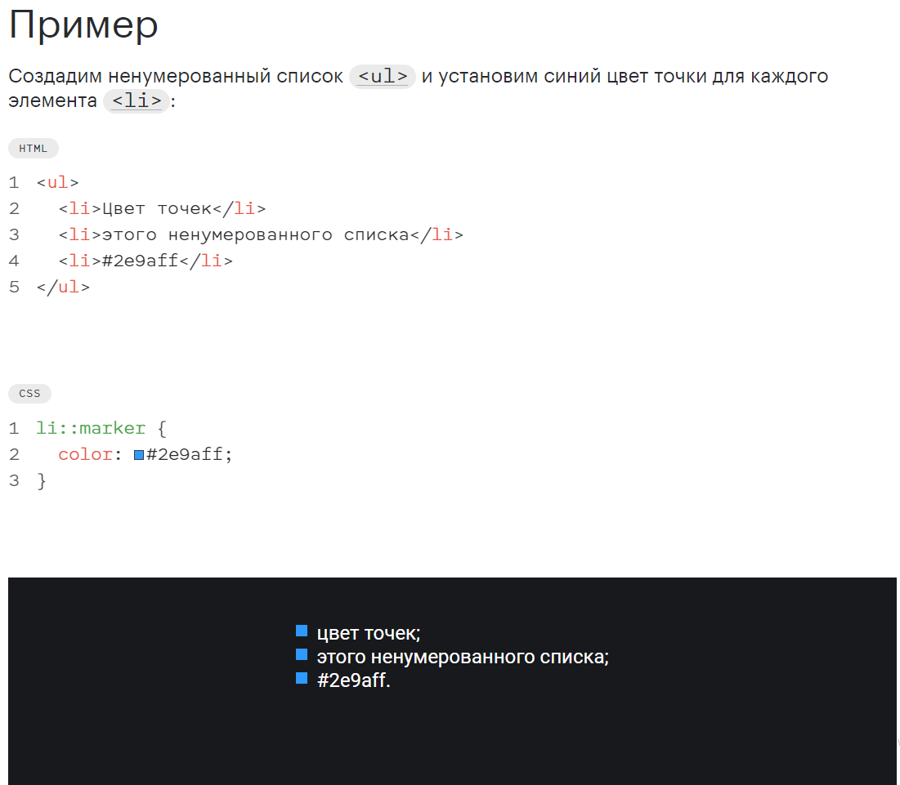Click the opening <ul> tag on line 1

click(x=57, y=183)
